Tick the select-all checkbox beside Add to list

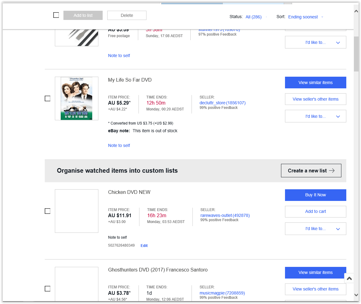tap(56, 15)
